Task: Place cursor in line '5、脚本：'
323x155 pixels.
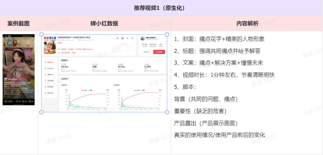Action: [x=185, y=87]
